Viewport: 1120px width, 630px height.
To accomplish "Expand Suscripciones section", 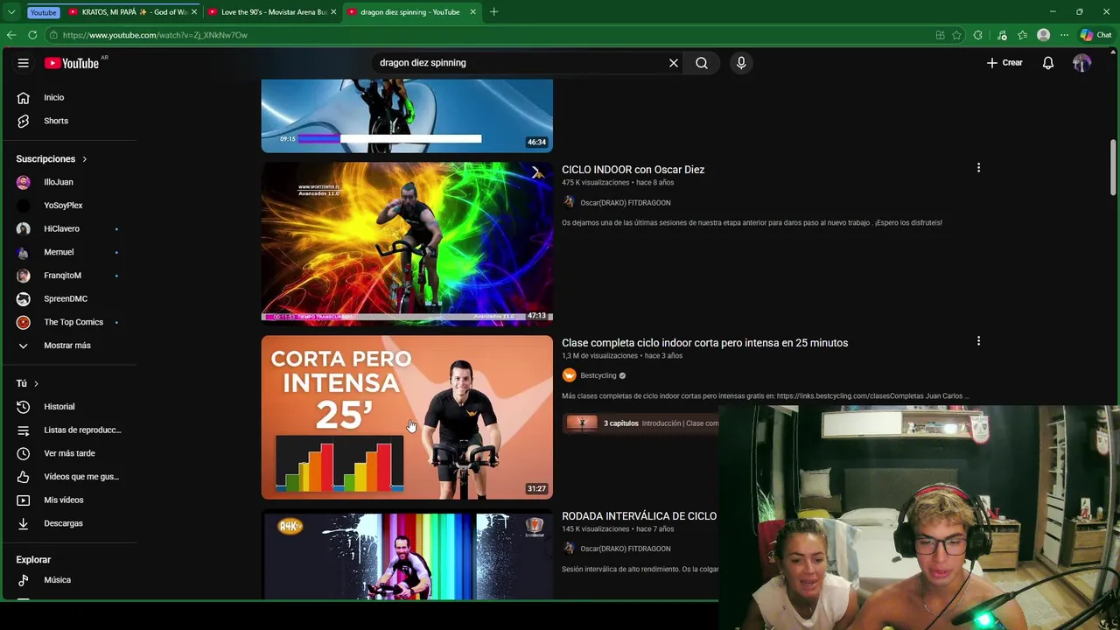I will 51,159.
